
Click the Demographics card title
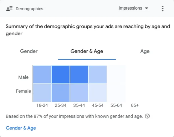(x=30, y=9)
